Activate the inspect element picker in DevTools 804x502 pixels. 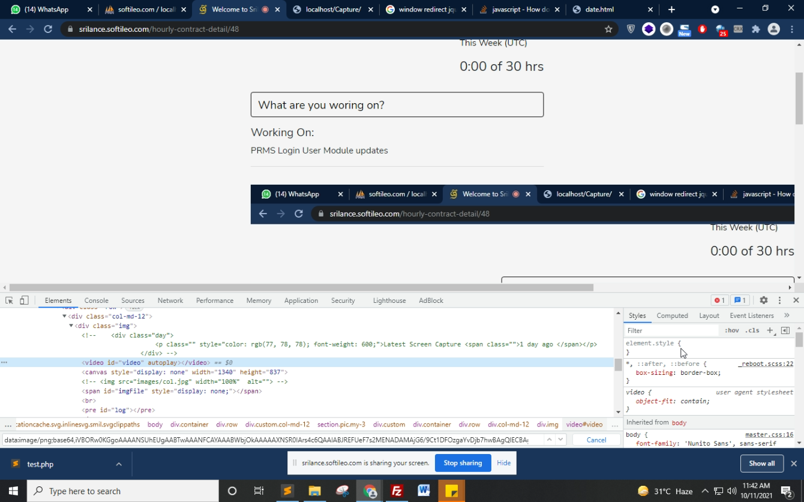click(9, 300)
